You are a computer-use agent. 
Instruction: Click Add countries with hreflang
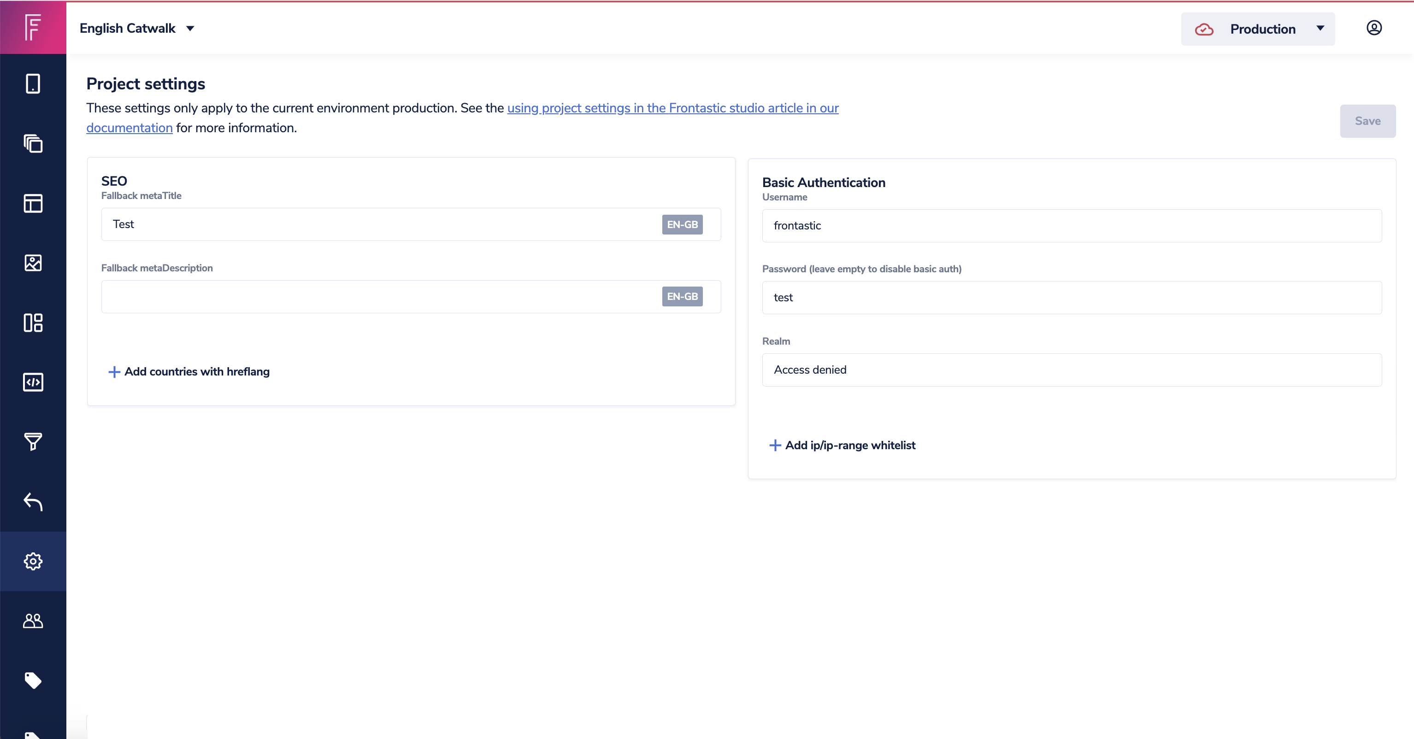[x=189, y=372]
